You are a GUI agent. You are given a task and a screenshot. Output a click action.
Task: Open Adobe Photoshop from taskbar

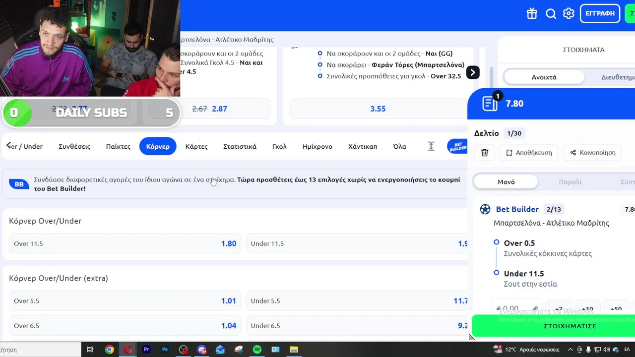pos(165,350)
